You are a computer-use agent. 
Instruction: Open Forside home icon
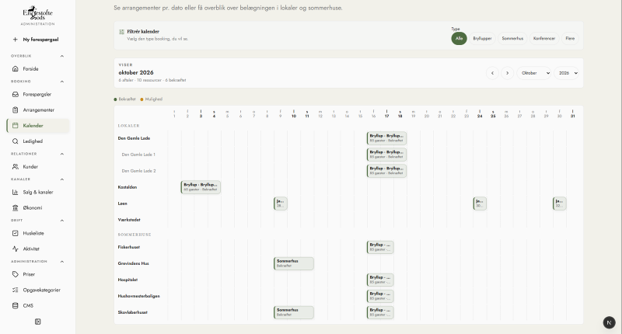tap(15, 69)
